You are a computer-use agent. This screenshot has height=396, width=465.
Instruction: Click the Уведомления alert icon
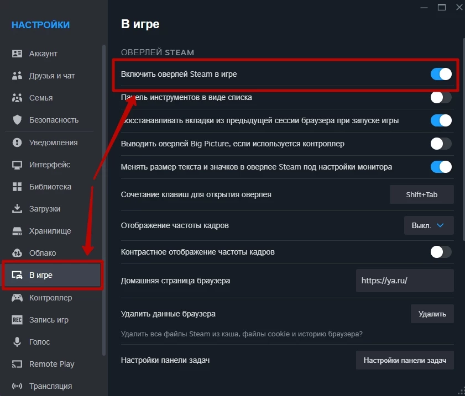(x=17, y=142)
